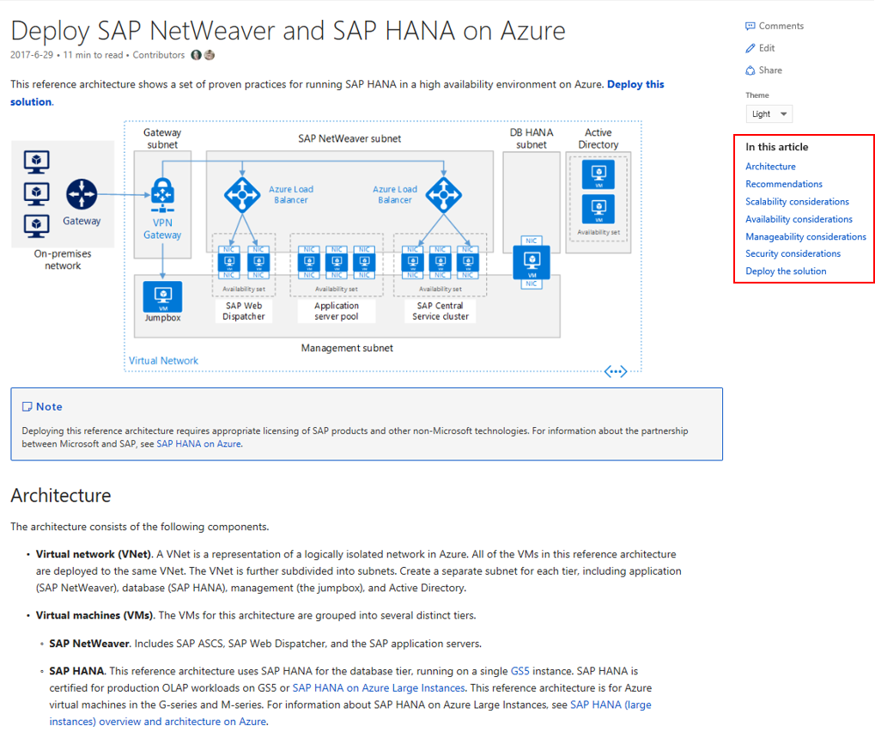Open the GS5 instance link
This screenshot has height=732, width=875.
(520, 671)
